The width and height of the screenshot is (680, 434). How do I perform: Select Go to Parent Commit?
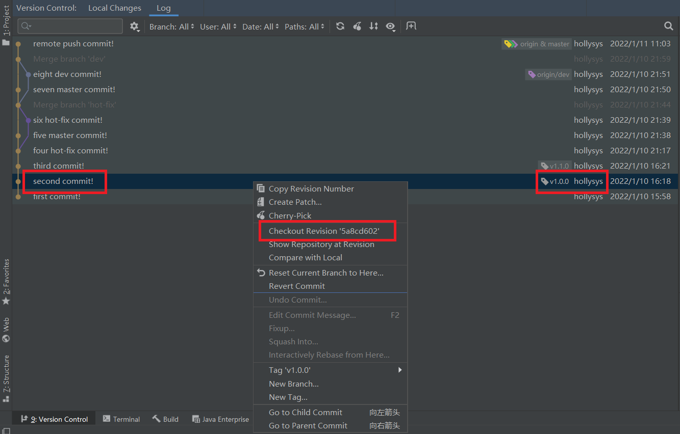[x=330, y=425]
